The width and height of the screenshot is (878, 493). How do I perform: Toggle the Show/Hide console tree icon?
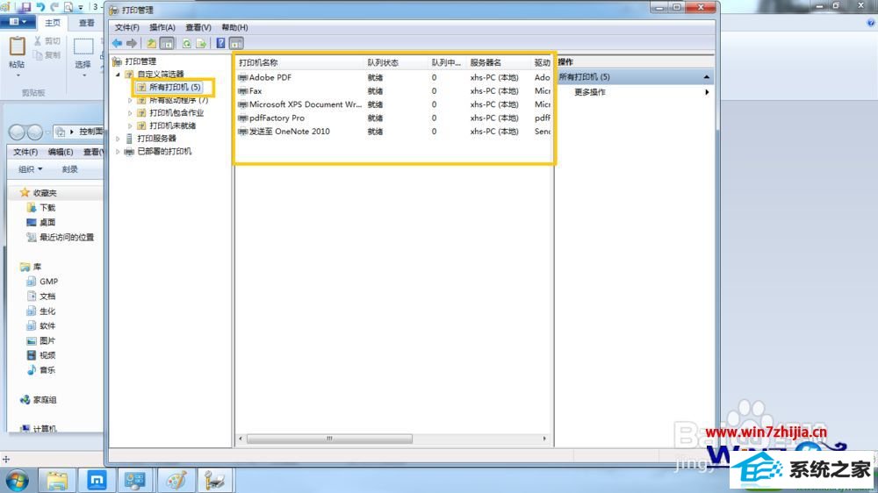(166, 43)
